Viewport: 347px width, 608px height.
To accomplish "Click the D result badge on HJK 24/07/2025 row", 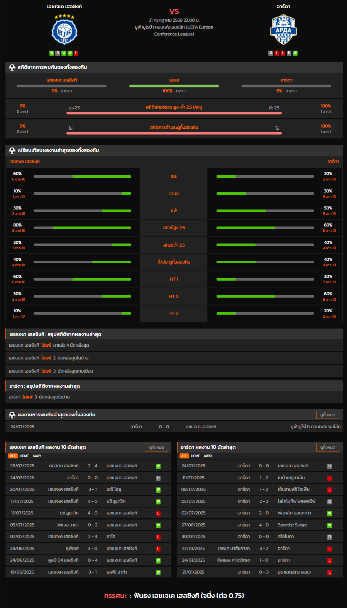I will 158,478.
